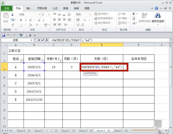Image resolution: width=173 pixels, height=134 pixels.
Task: Open filter dropdown on 起始日期 column
Action: [x=43, y=60]
